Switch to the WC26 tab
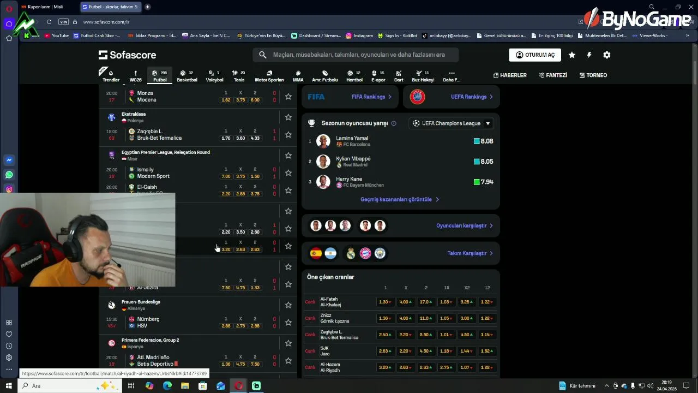 (x=135, y=76)
